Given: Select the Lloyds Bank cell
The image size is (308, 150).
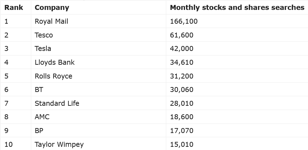Looking at the screenshot, I should (x=55, y=62).
